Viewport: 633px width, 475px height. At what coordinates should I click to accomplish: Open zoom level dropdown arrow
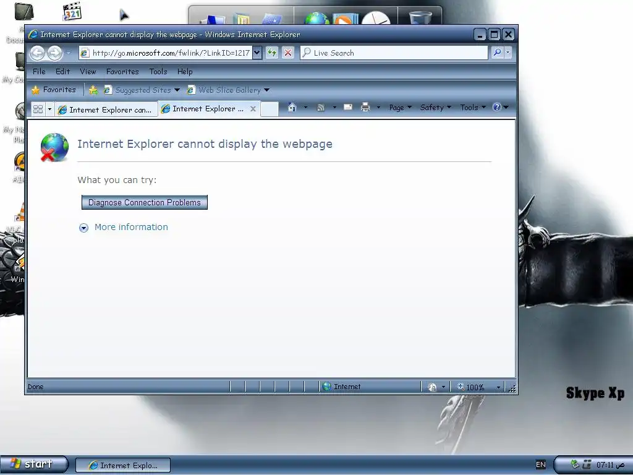point(498,387)
